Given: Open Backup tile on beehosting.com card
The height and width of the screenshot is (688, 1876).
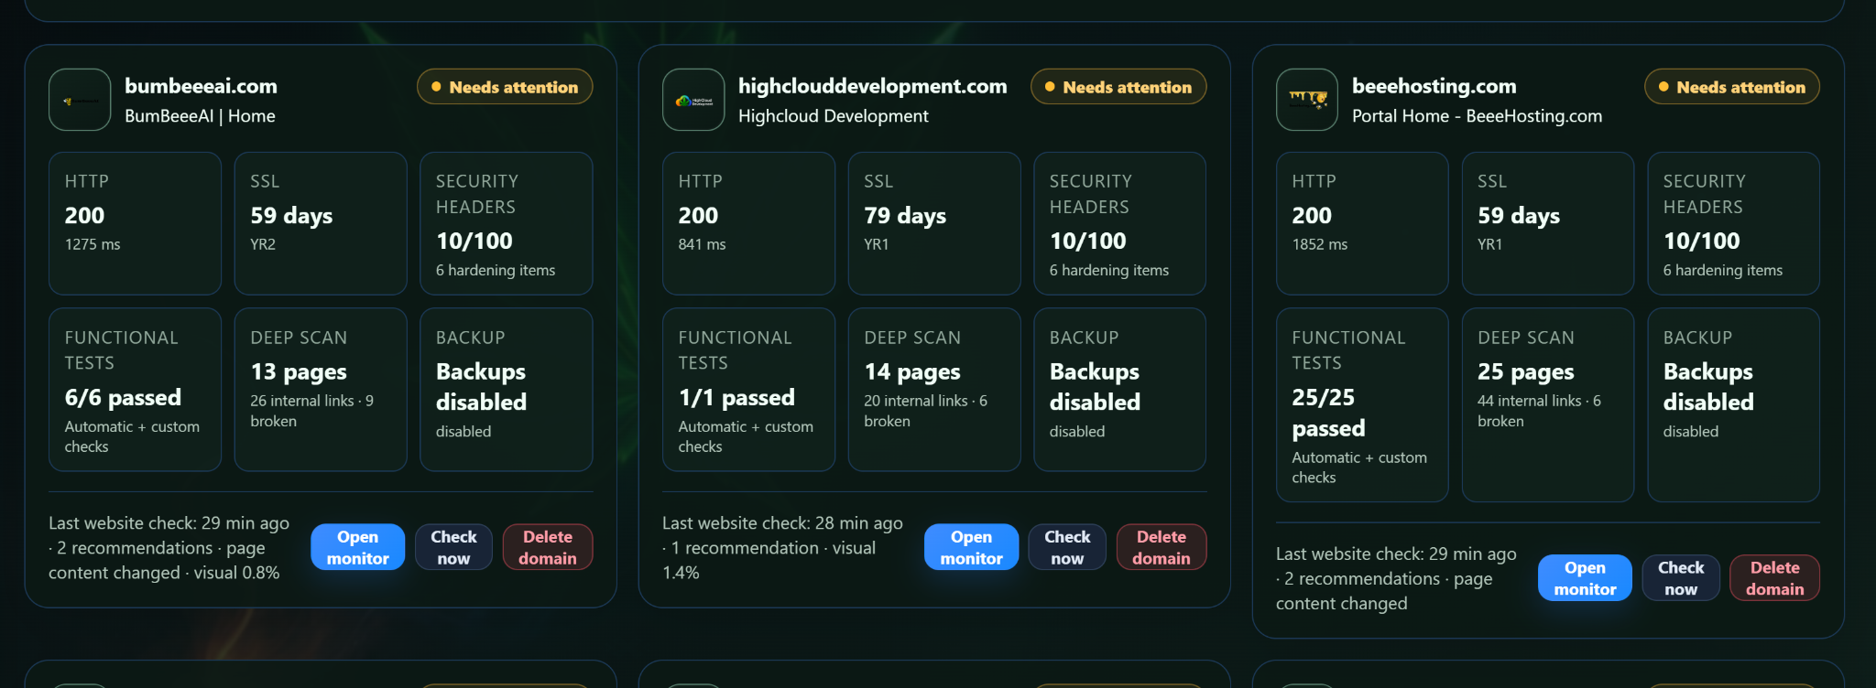Looking at the screenshot, I should (x=1734, y=405).
